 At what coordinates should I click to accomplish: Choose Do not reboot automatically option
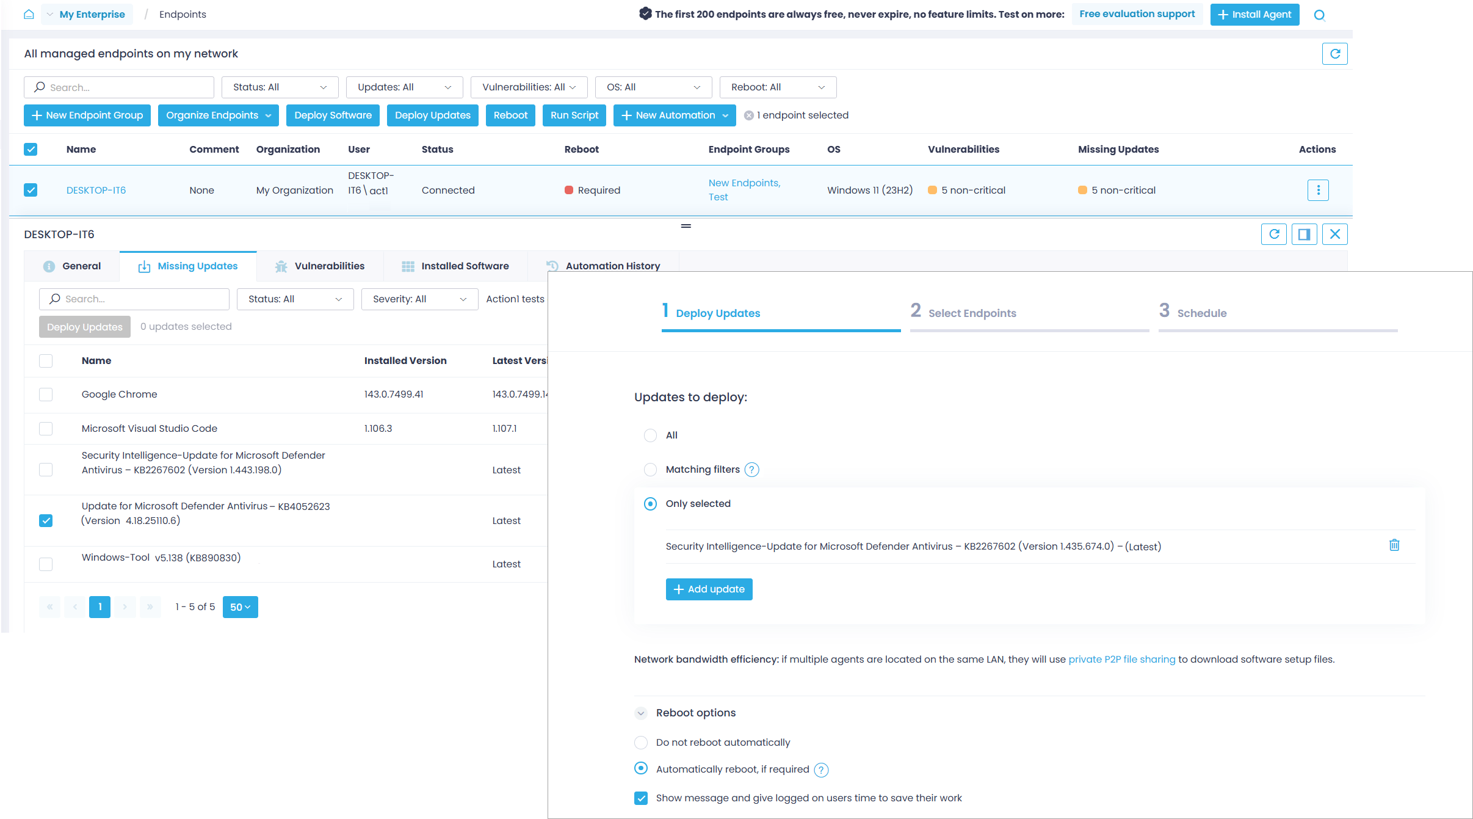coord(640,743)
